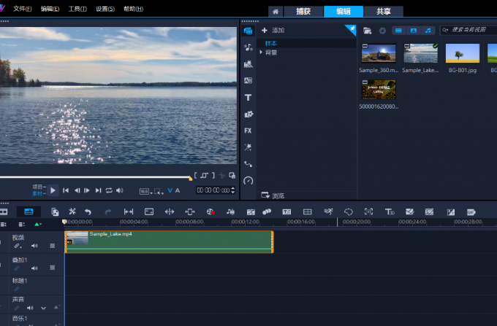The width and height of the screenshot is (497, 326).
Task: Mute the 视频 track audio
Action: (x=34, y=247)
